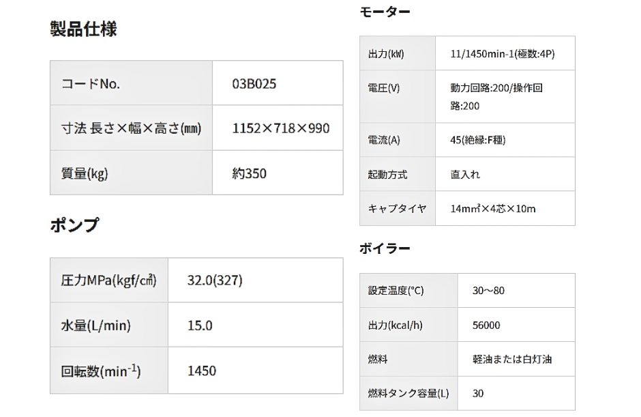Select the モーター section heading
Image resolution: width=641 pixels, height=417 pixels.
[x=385, y=12]
